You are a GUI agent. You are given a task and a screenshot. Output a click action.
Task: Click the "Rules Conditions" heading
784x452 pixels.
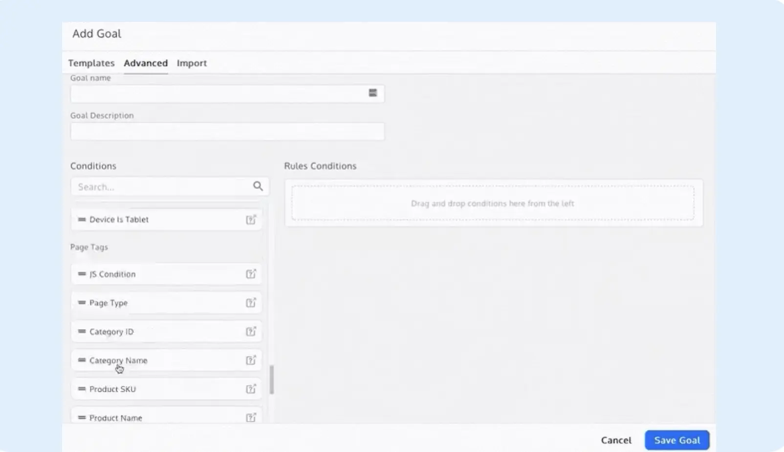tap(320, 166)
